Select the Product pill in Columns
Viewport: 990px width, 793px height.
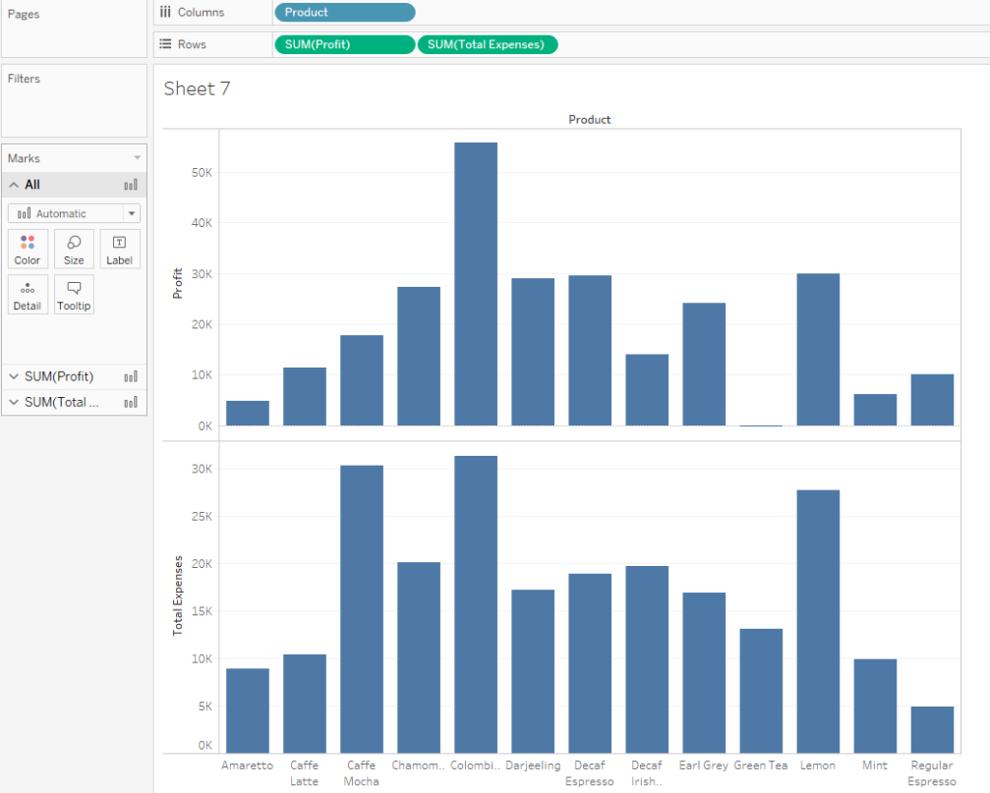tap(345, 13)
